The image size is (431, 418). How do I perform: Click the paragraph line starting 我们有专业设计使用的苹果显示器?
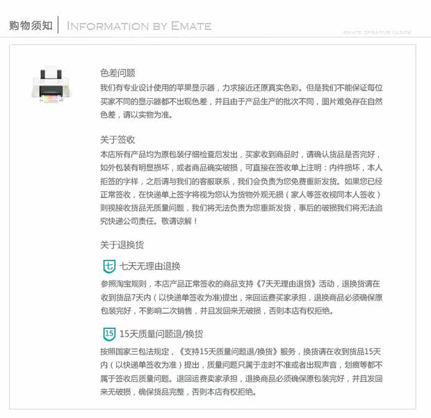[x=241, y=88]
